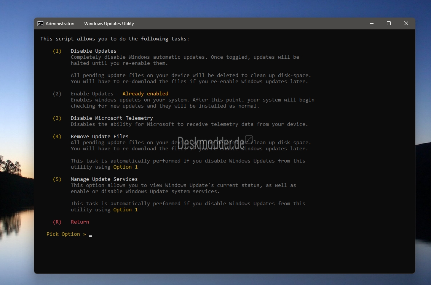Click the "Manage Update Services" heading
Screen dimensions: 431x285
pyautogui.click(x=104, y=179)
